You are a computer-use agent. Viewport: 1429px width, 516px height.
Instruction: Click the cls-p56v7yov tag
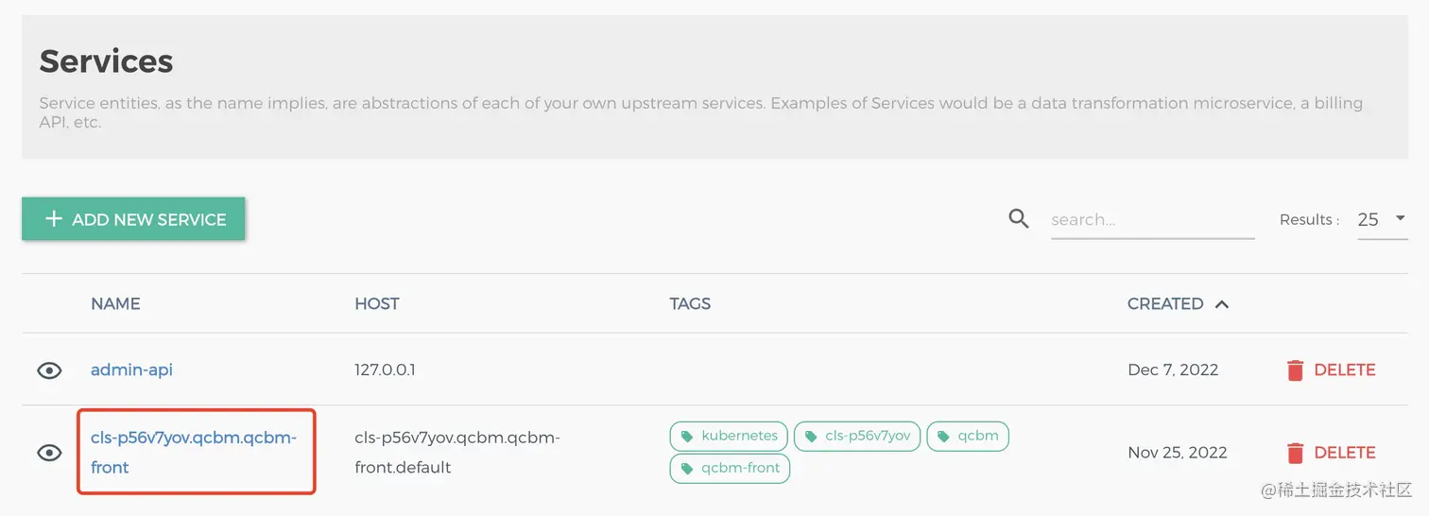856,436
